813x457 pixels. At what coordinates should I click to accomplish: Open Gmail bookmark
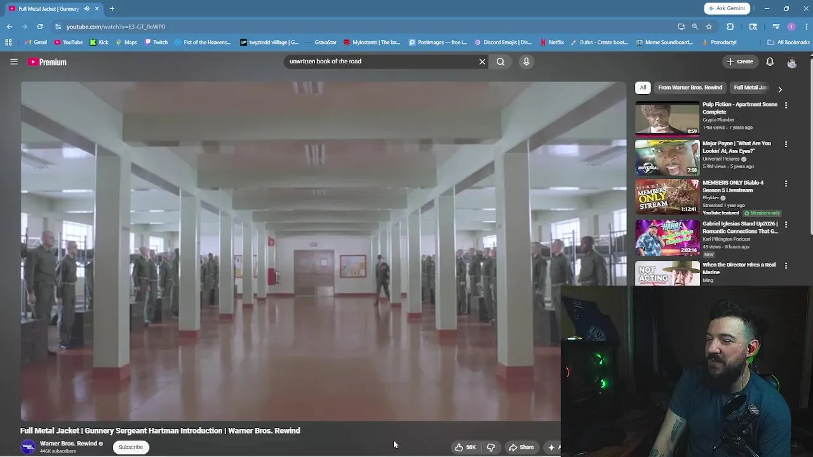[36, 43]
